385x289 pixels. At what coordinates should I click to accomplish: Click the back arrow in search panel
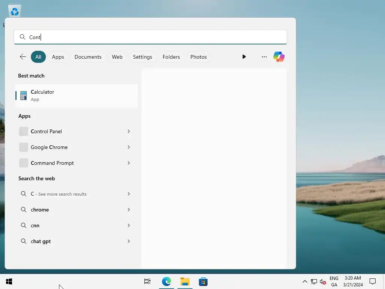pyautogui.click(x=23, y=57)
